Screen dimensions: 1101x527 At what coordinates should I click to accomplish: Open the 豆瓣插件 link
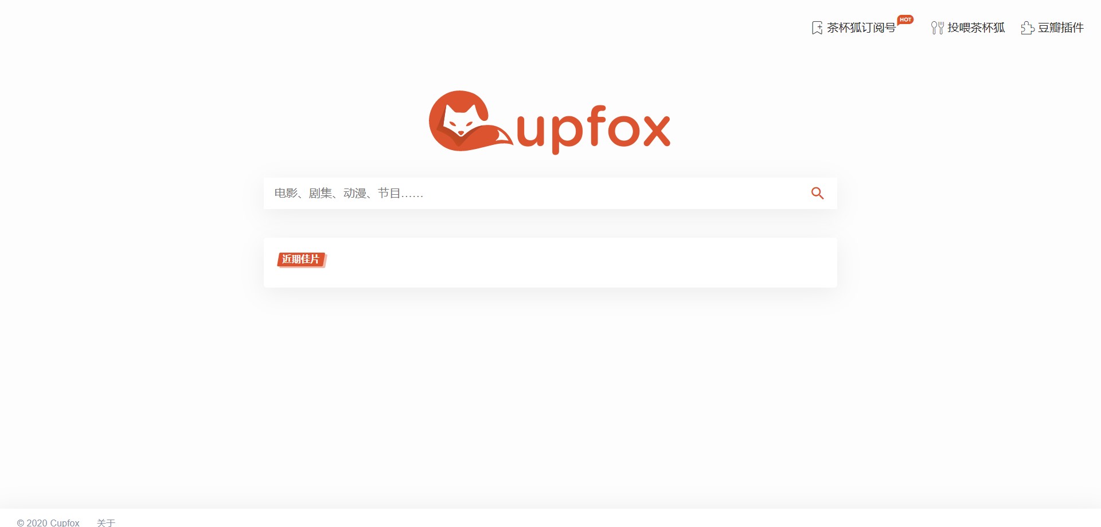[1060, 27]
